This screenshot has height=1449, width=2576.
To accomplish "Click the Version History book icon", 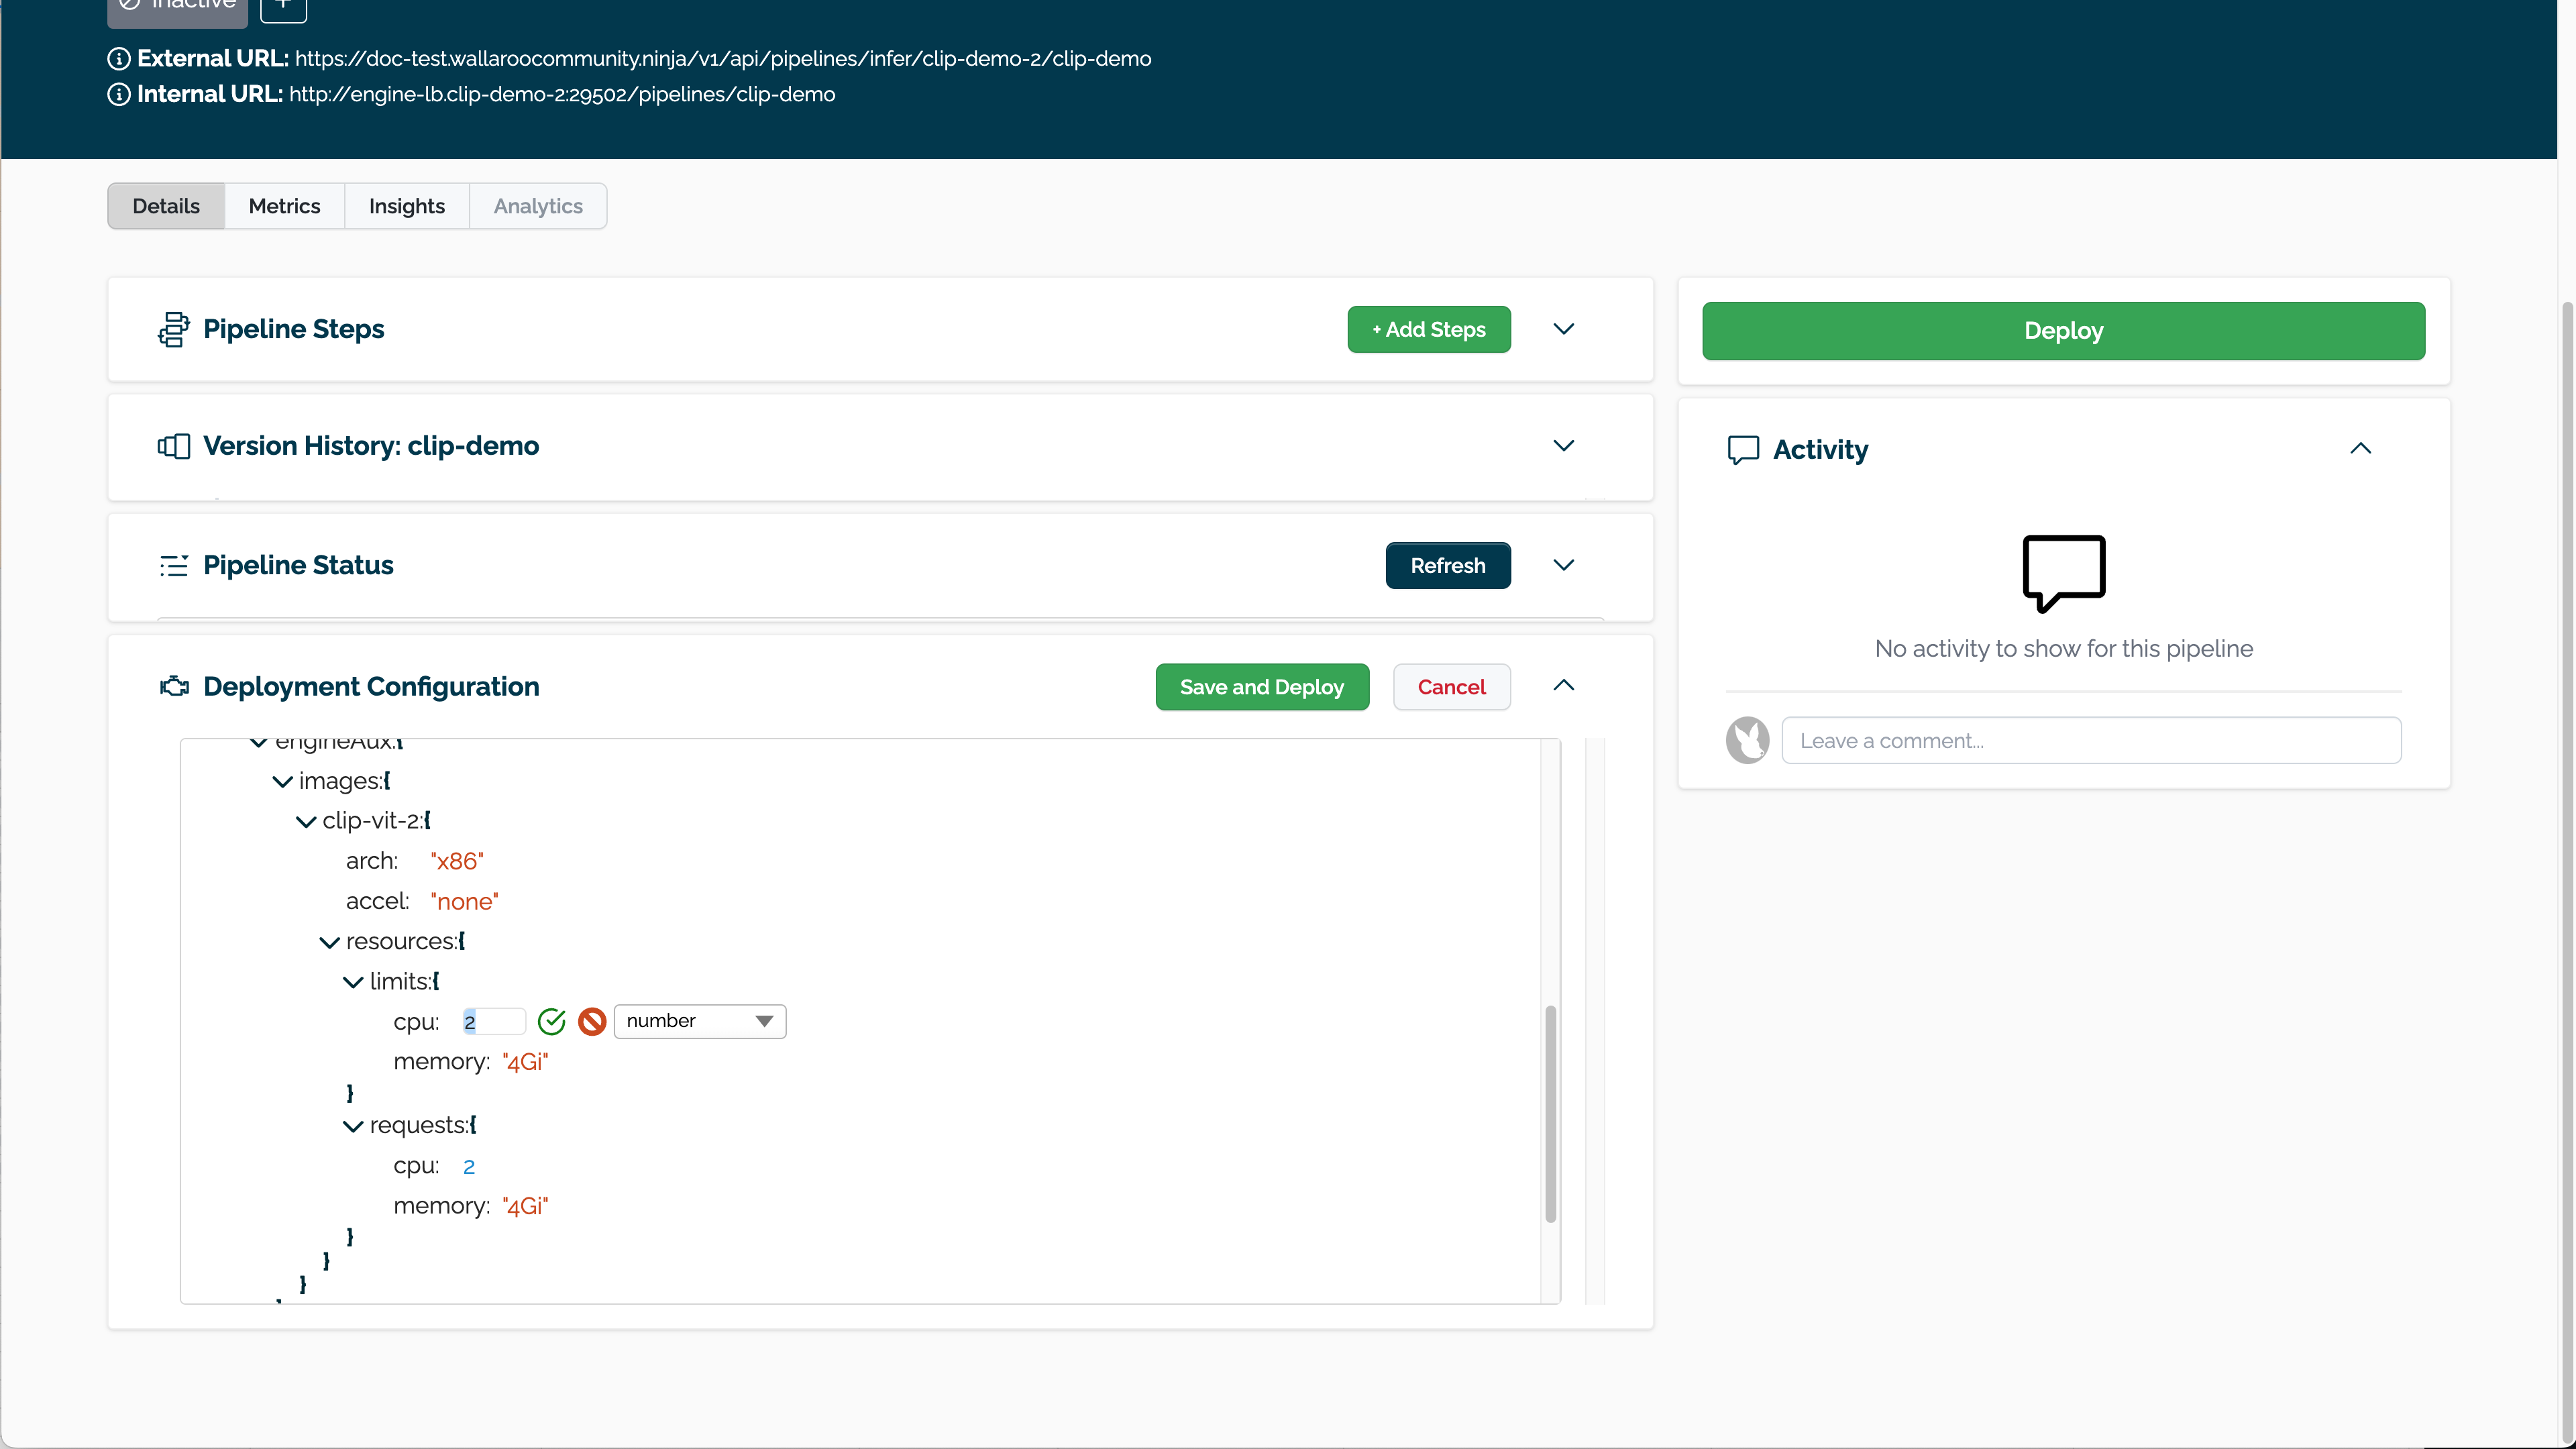I will (x=174, y=446).
